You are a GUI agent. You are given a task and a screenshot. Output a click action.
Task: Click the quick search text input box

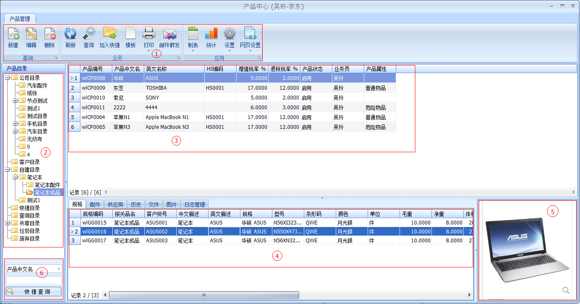(34, 280)
